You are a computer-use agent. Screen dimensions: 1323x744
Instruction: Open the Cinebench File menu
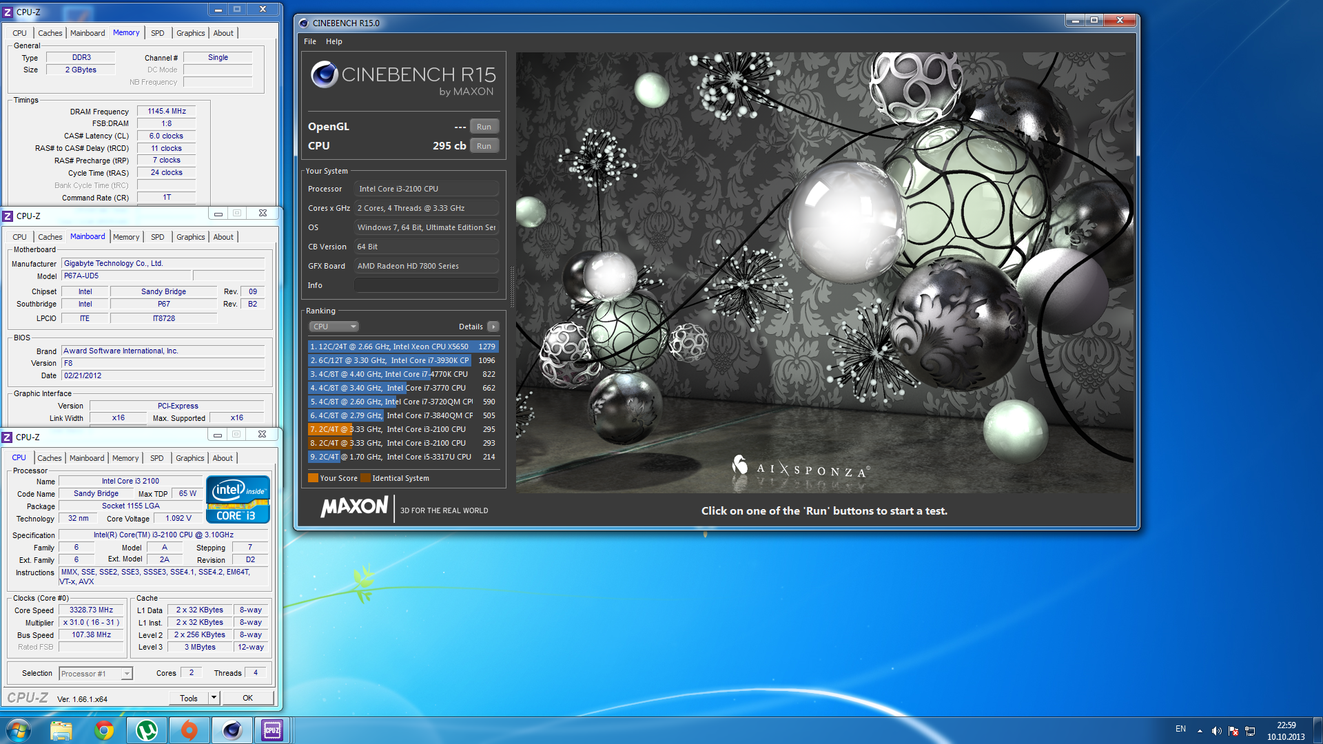tap(310, 41)
